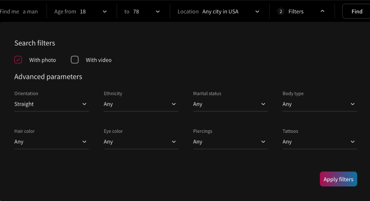Click the With photo label

(x=42, y=60)
